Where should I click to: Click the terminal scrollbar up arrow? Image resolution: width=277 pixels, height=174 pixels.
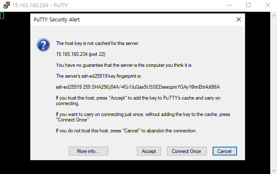tap(274, 16)
